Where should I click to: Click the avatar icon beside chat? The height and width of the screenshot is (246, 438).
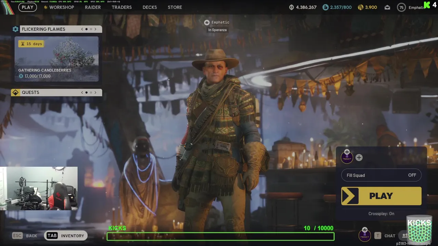tap(365, 235)
